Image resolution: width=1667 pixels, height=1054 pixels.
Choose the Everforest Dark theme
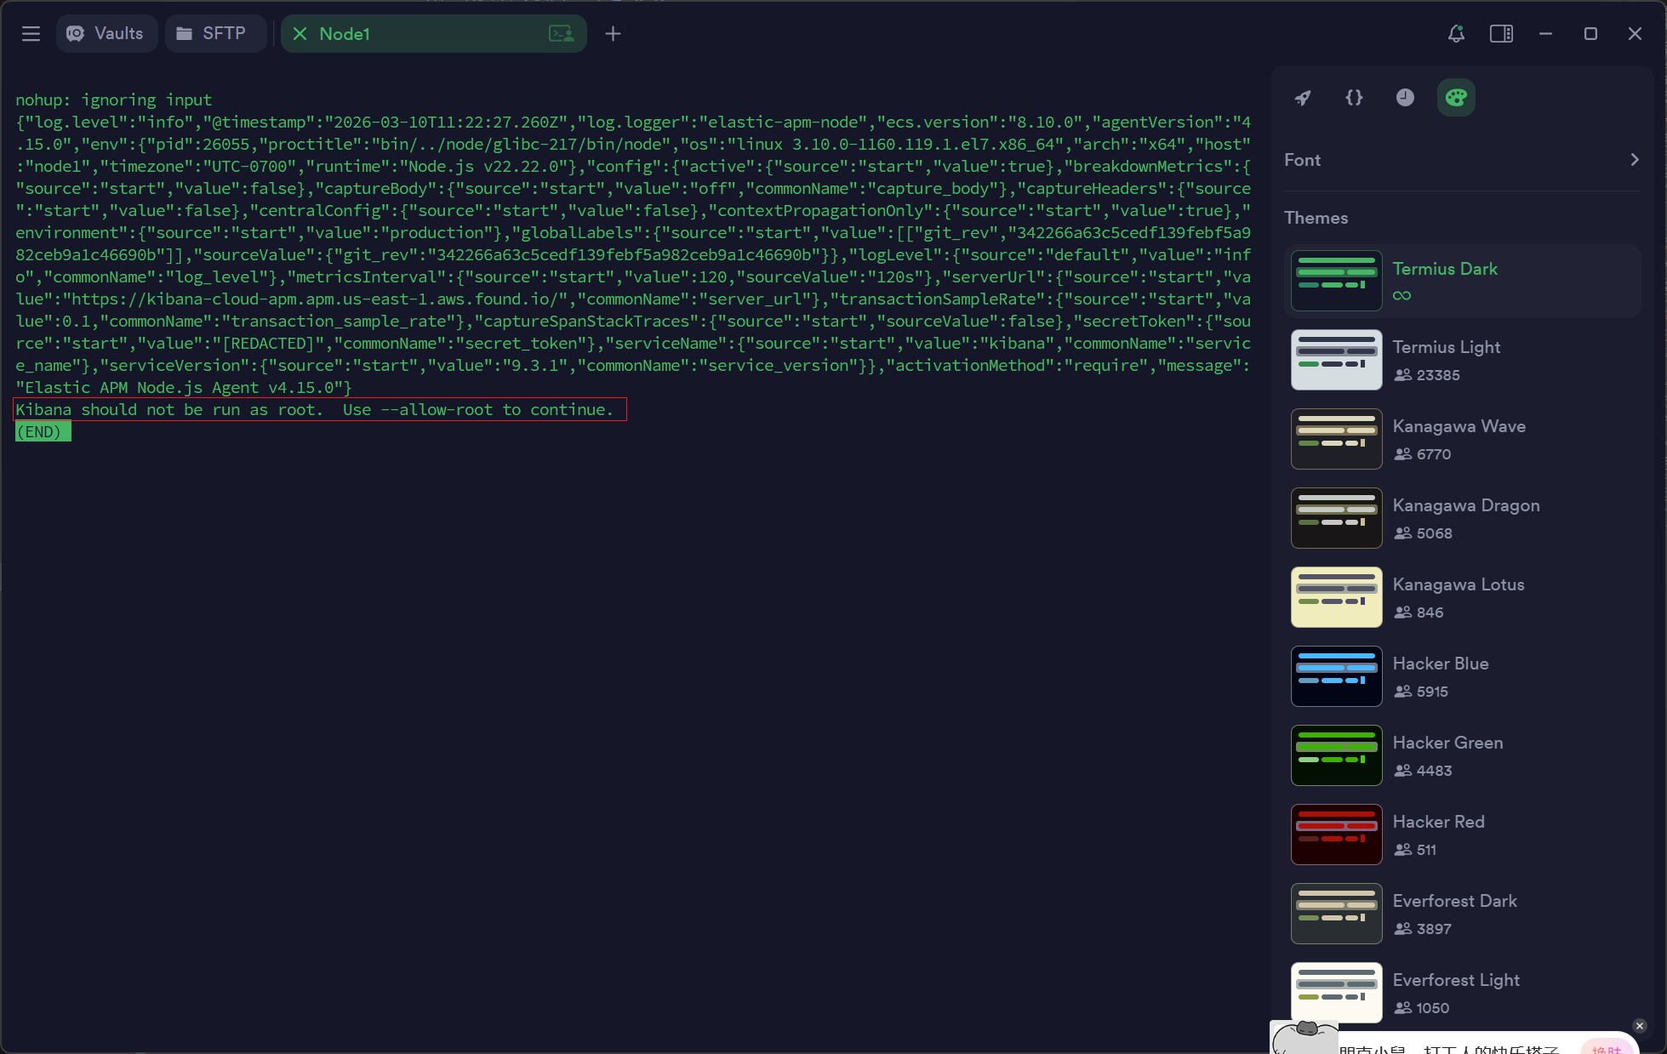click(x=1454, y=901)
